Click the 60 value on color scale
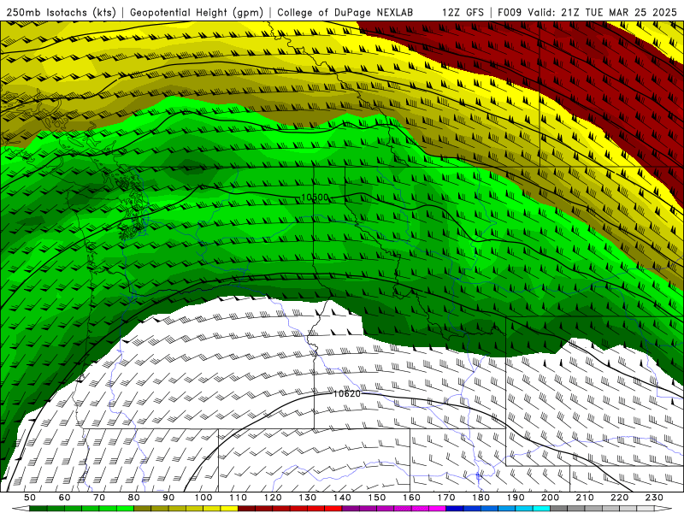684x513 pixels. 64,498
